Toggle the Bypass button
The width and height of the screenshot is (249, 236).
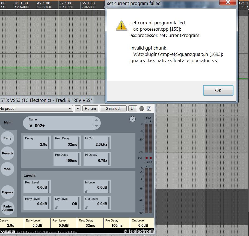pyautogui.click(x=7, y=192)
